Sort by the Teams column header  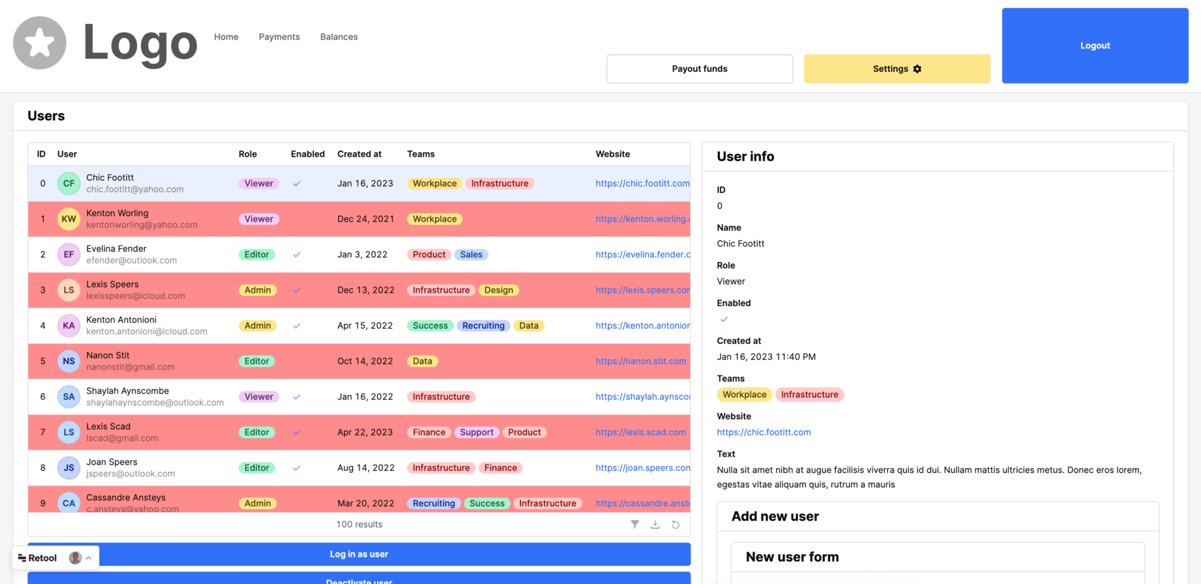(x=421, y=154)
